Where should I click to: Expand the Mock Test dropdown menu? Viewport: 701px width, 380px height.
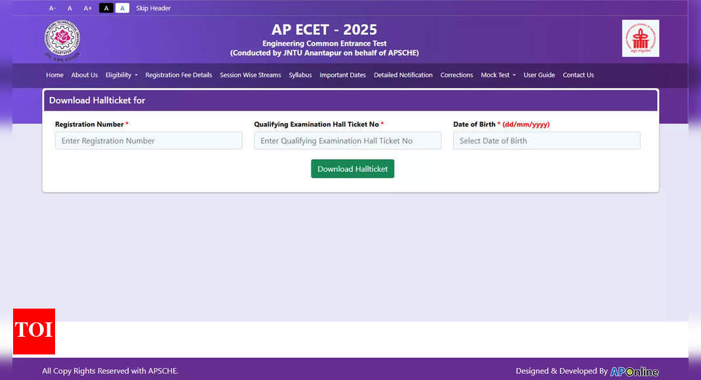click(x=498, y=75)
